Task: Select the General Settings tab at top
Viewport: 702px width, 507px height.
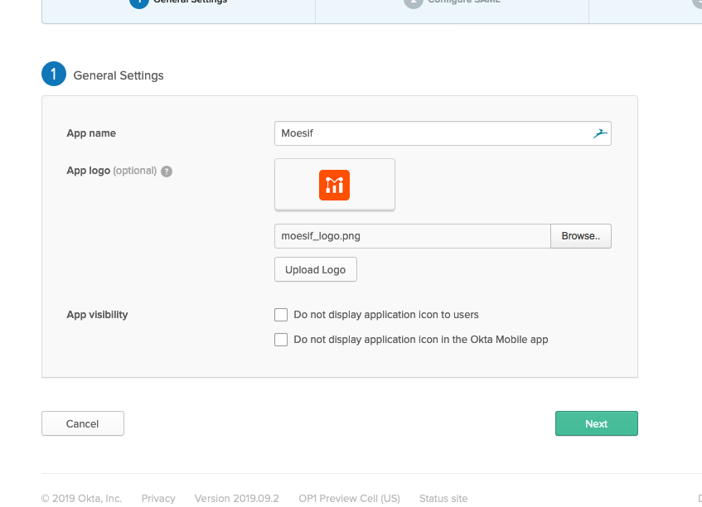Action: (178, 2)
